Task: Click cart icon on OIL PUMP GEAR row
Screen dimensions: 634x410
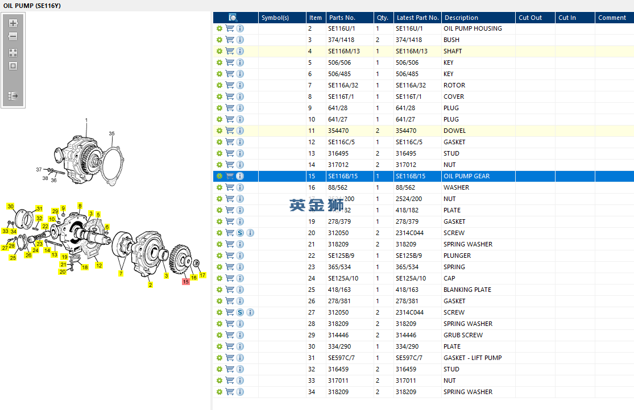Action: pyautogui.click(x=230, y=176)
